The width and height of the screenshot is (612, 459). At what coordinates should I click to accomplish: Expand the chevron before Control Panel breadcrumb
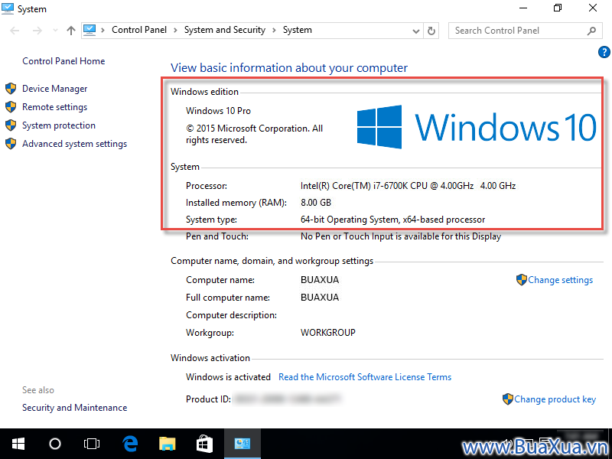(103, 30)
